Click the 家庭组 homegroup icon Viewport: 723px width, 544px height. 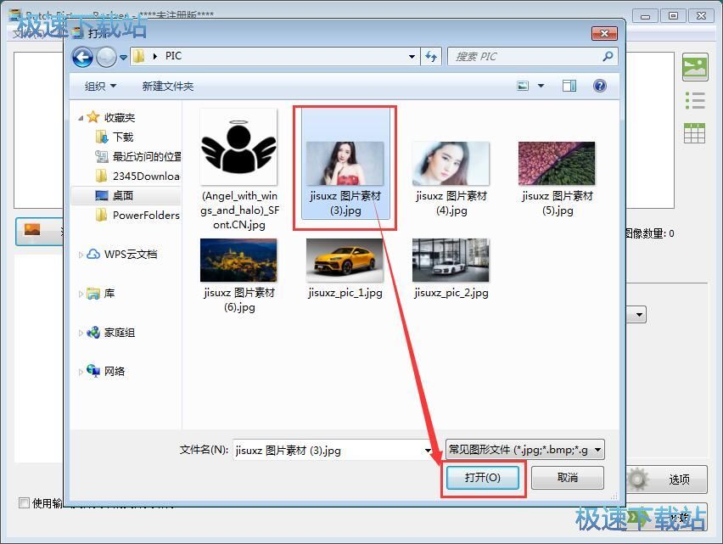pos(93,333)
